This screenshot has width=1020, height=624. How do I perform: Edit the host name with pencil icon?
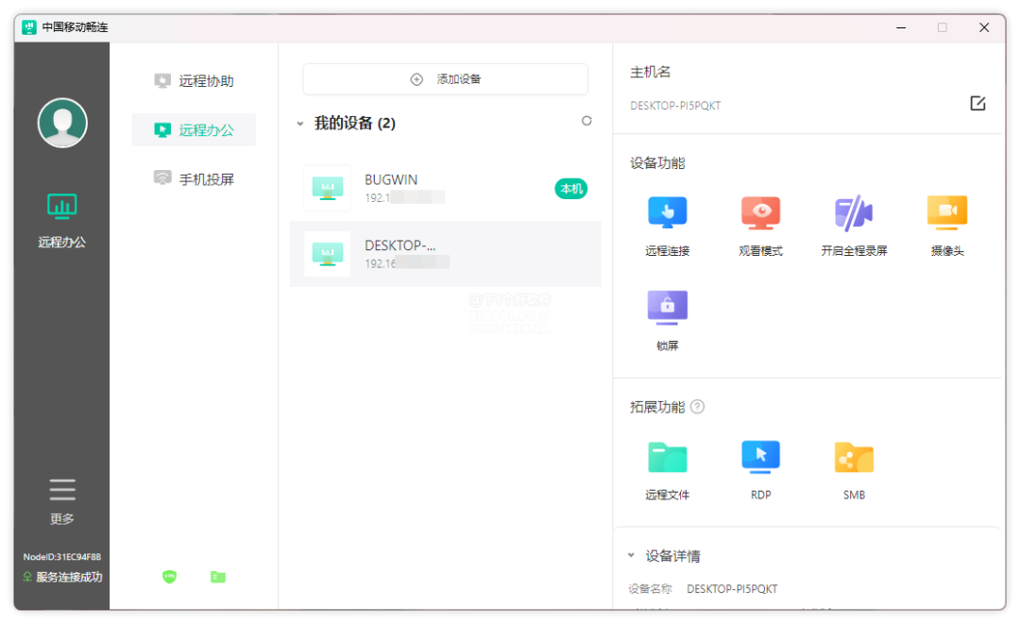point(977,103)
